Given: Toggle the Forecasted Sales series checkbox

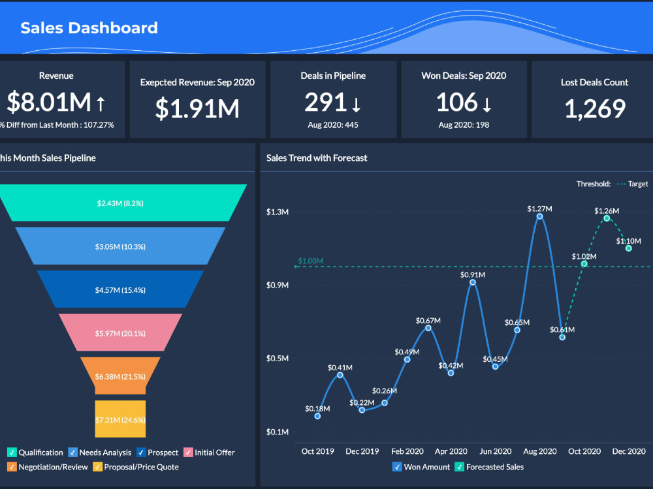Looking at the screenshot, I should [459, 467].
